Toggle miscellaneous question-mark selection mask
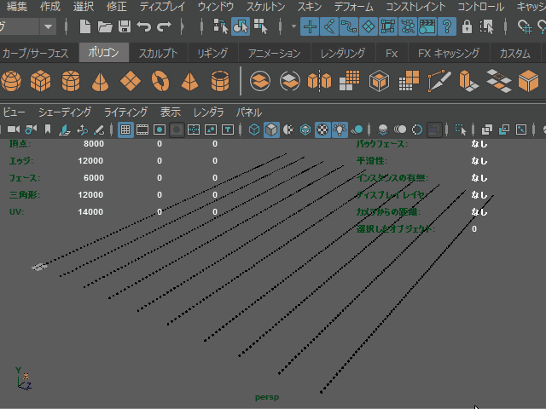 [447, 26]
